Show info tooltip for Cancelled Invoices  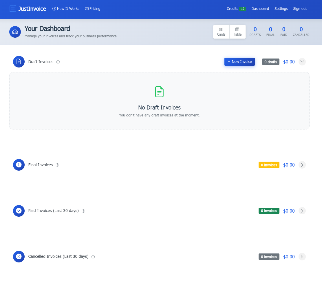click(x=93, y=257)
